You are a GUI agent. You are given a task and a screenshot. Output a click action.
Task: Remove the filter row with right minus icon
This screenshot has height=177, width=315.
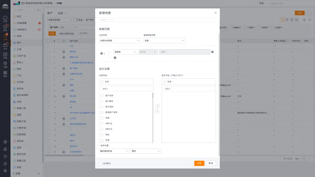(212, 52)
